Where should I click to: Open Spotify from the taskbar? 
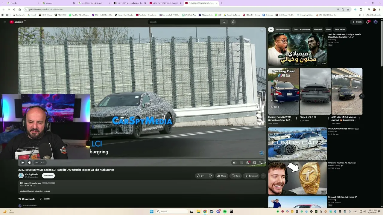click(225, 212)
